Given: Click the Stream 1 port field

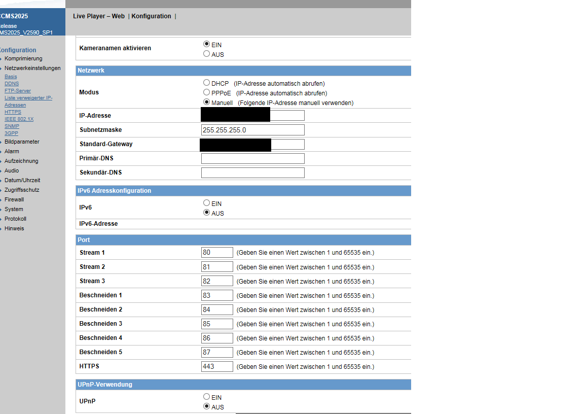Looking at the screenshot, I should [x=217, y=253].
